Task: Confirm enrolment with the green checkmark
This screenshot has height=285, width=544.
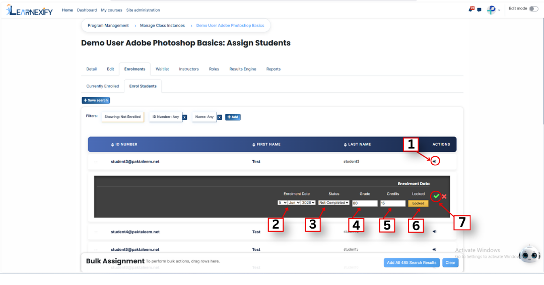Action: tap(436, 196)
